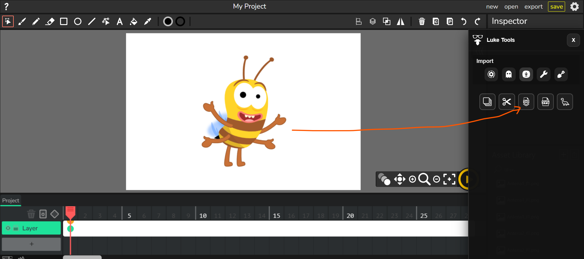Toggle onion skinning in canvas controls
The height and width of the screenshot is (259, 584).
[x=384, y=179]
